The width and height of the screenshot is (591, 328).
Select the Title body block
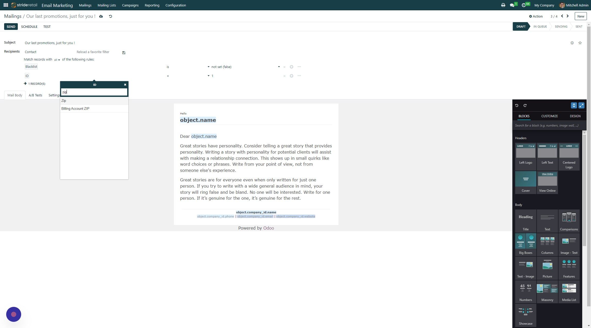(x=525, y=221)
